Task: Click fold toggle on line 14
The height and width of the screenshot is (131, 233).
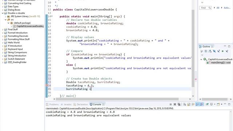Action: [52, 16]
